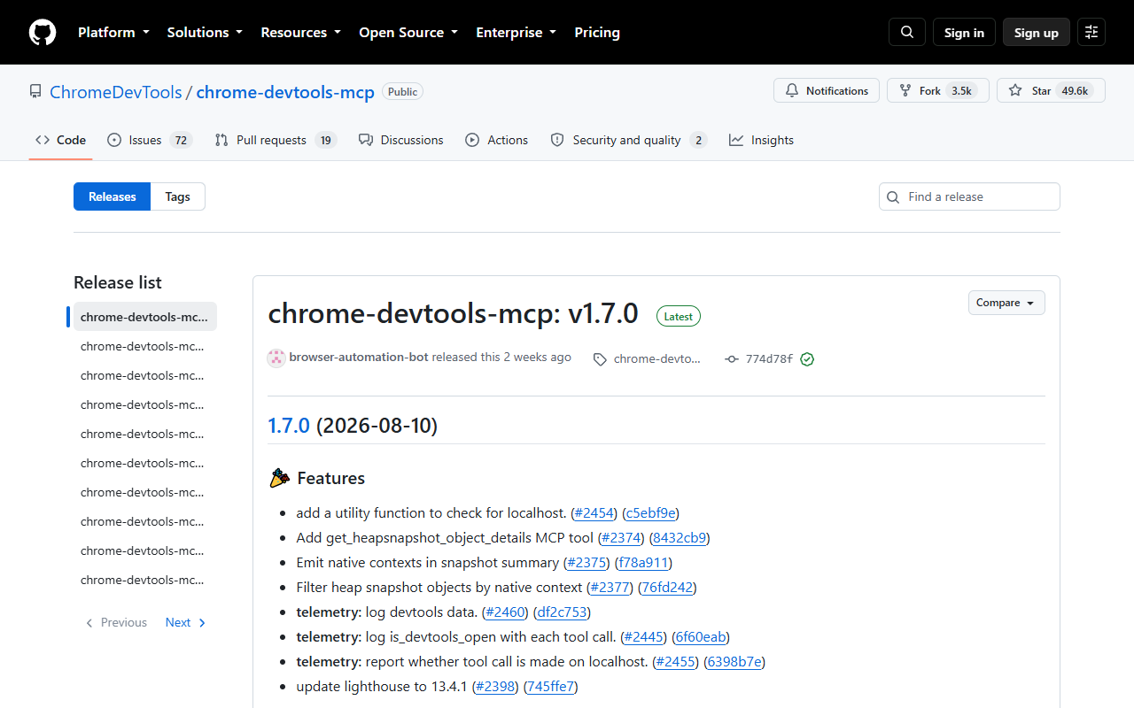Open the Enterprise dropdown
The image size is (1134, 708).
click(x=517, y=32)
